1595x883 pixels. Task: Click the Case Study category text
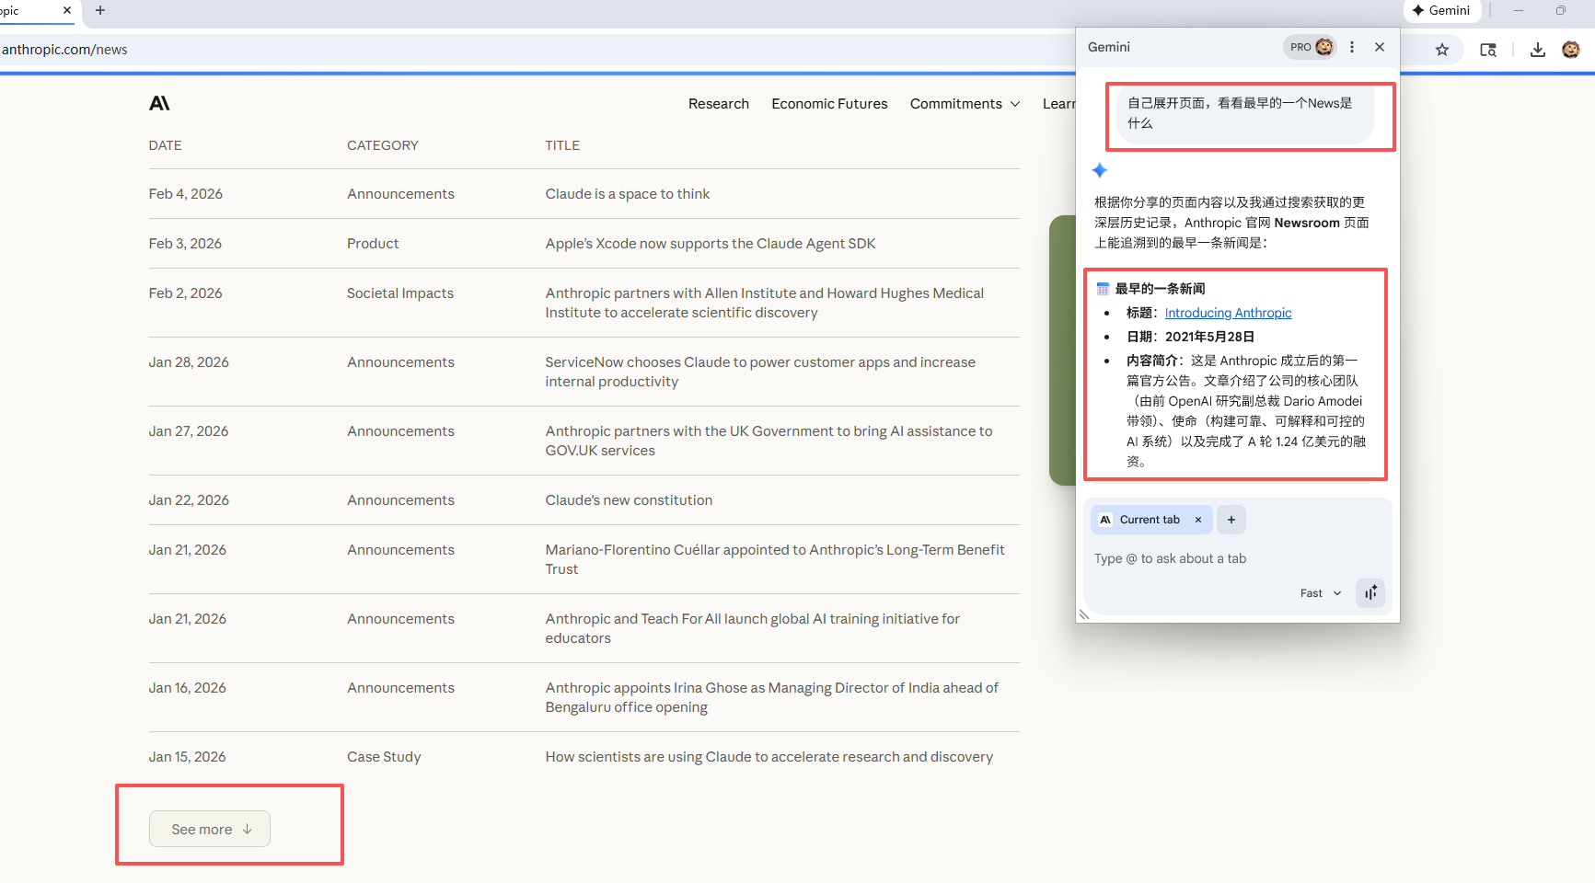384,757
